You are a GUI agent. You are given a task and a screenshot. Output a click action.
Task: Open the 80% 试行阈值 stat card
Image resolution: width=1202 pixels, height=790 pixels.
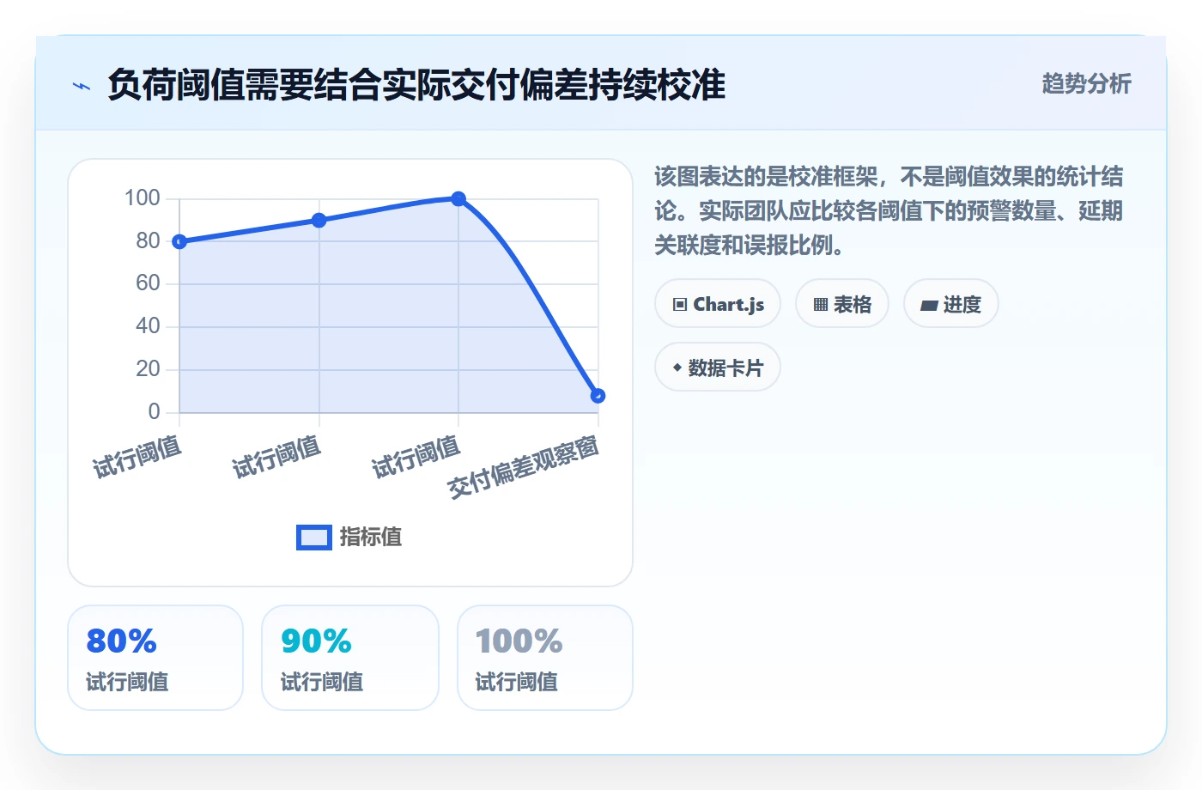[x=155, y=658]
